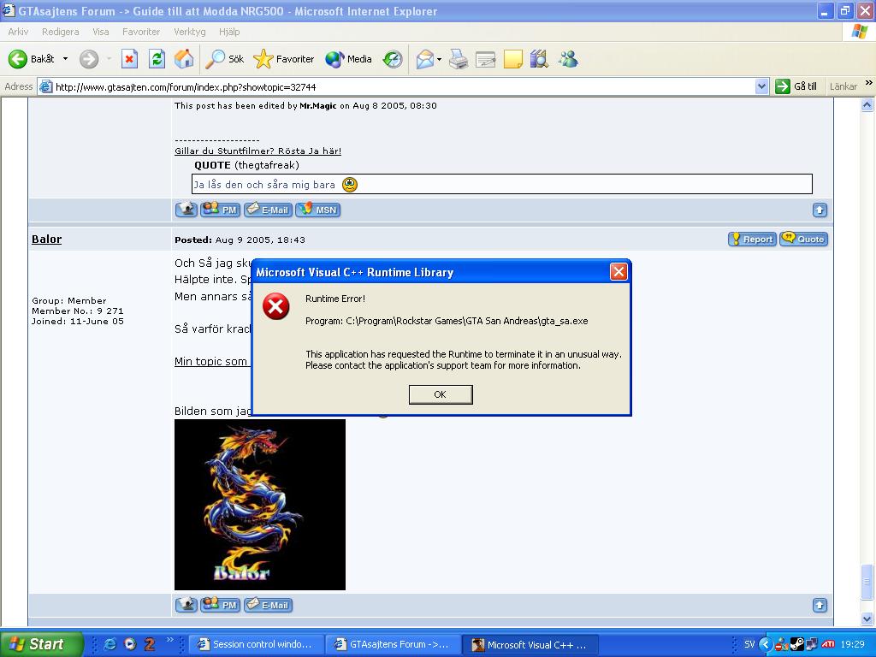
Task: Launch Internet Explorer from quick launch
Action: tap(110, 644)
